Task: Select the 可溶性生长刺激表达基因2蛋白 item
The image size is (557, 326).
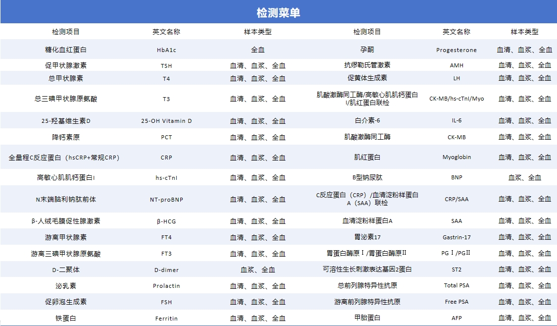Action: 367,270
